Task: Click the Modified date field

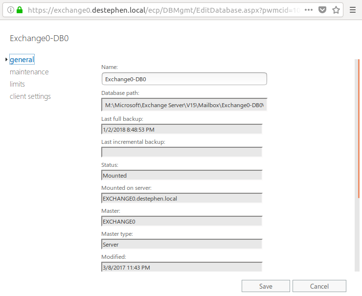Action: (x=181, y=267)
